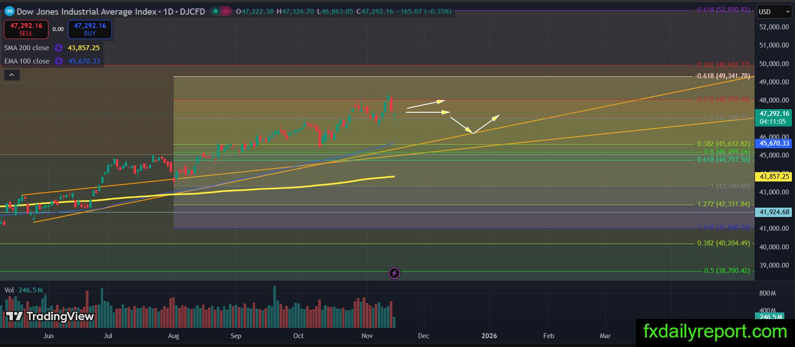Click the blue 45,670.33 price-axis label
This screenshot has width=795, height=347.
pos(773,143)
